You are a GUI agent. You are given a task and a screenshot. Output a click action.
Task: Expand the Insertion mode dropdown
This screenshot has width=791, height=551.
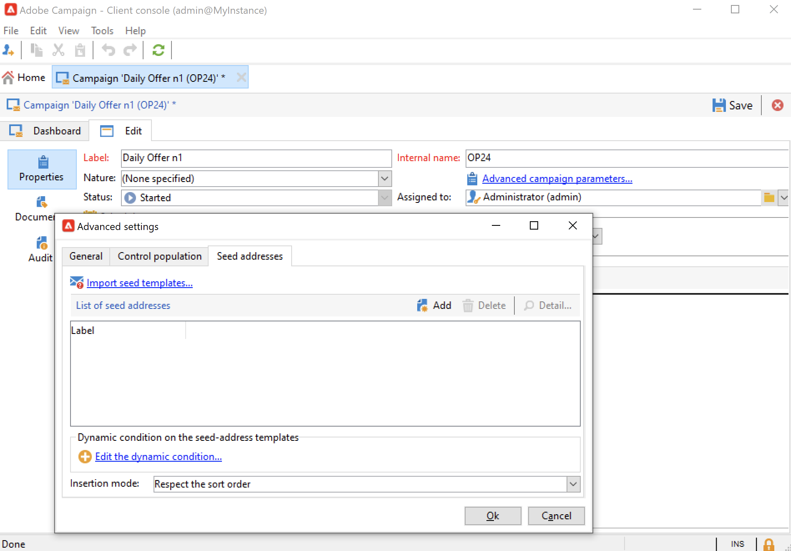[x=573, y=484]
